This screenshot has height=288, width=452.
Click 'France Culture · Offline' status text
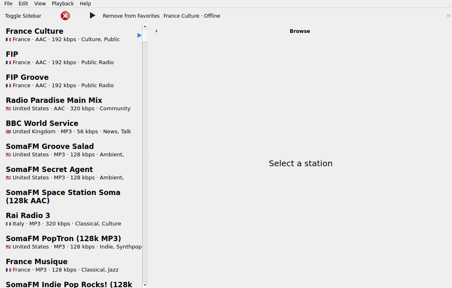coord(192,16)
